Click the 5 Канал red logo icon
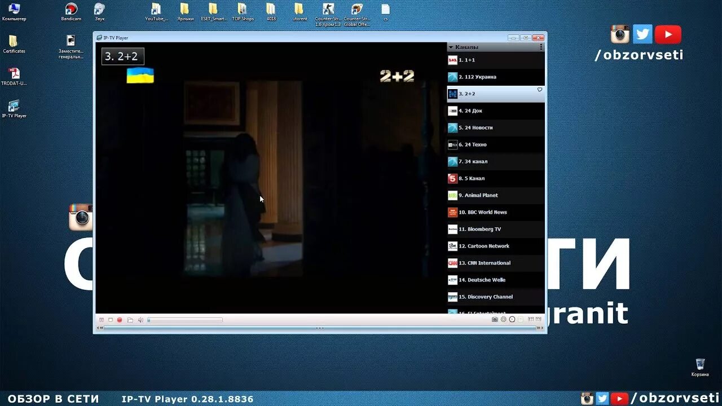The height and width of the screenshot is (406, 722). pos(452,178)
